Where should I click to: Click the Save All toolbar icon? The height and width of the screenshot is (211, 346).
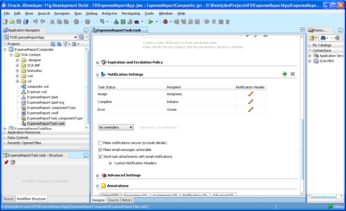(26, 21)
